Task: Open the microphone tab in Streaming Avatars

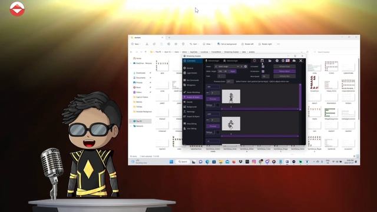Action: [212, 61]
